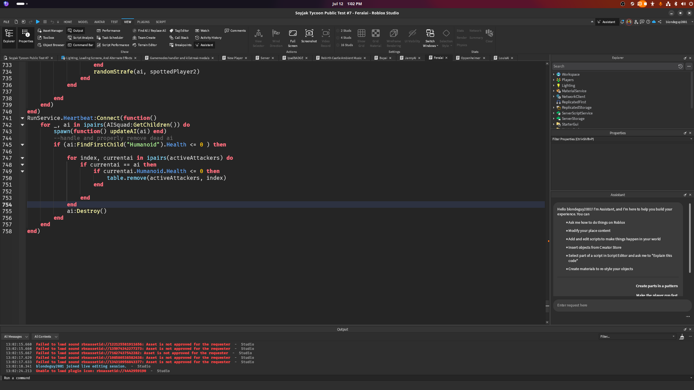Toggle UI Visibility
The image size is (694, 390).
point(412,36)
